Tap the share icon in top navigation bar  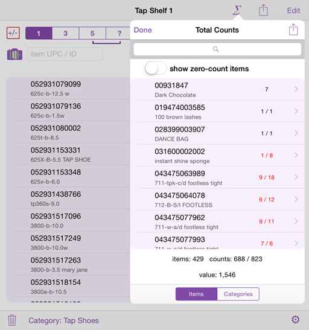(263, 10)
